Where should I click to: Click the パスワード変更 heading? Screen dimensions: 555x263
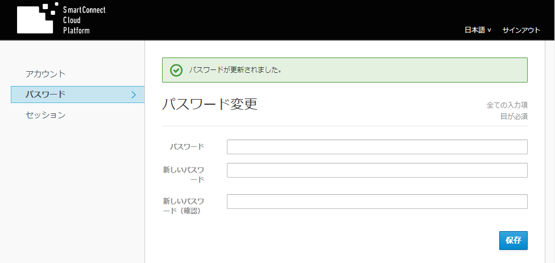pyautogui.click(x=209, y=105)
